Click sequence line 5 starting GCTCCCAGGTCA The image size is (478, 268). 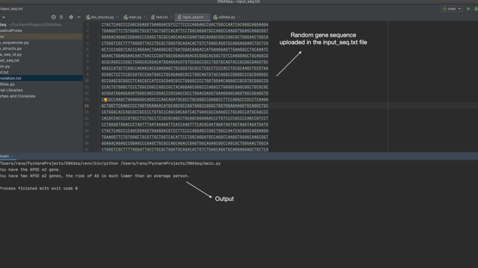click(185, 49)
